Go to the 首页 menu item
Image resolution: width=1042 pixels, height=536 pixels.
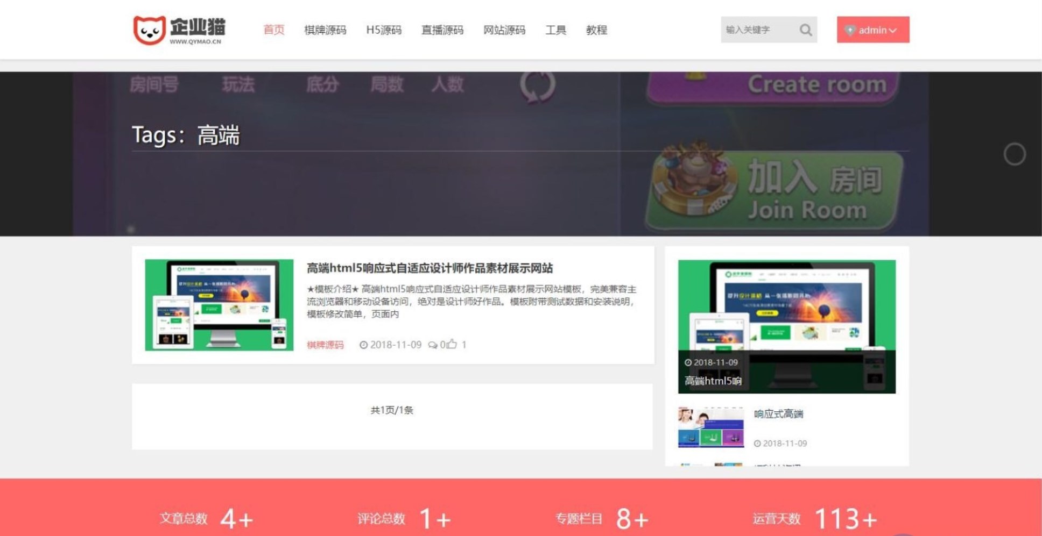point(273,30)
